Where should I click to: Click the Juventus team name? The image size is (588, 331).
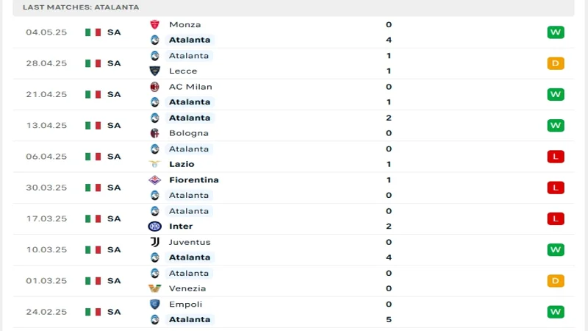190,242
